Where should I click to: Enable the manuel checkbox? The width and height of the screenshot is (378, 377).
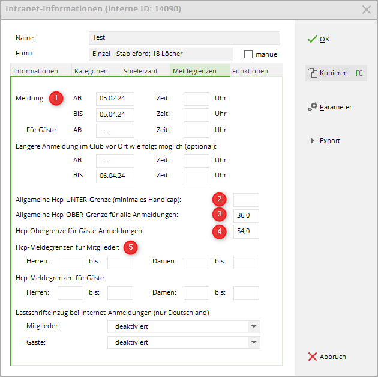[248, 54]
